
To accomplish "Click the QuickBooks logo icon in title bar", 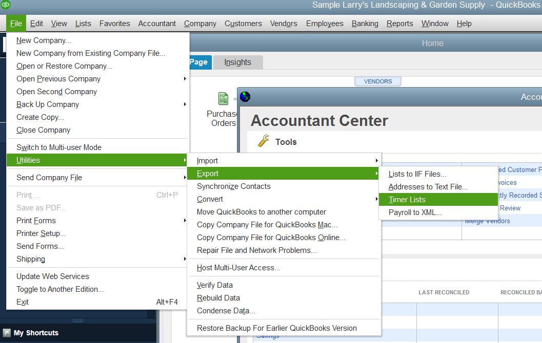I will (6, 5).
